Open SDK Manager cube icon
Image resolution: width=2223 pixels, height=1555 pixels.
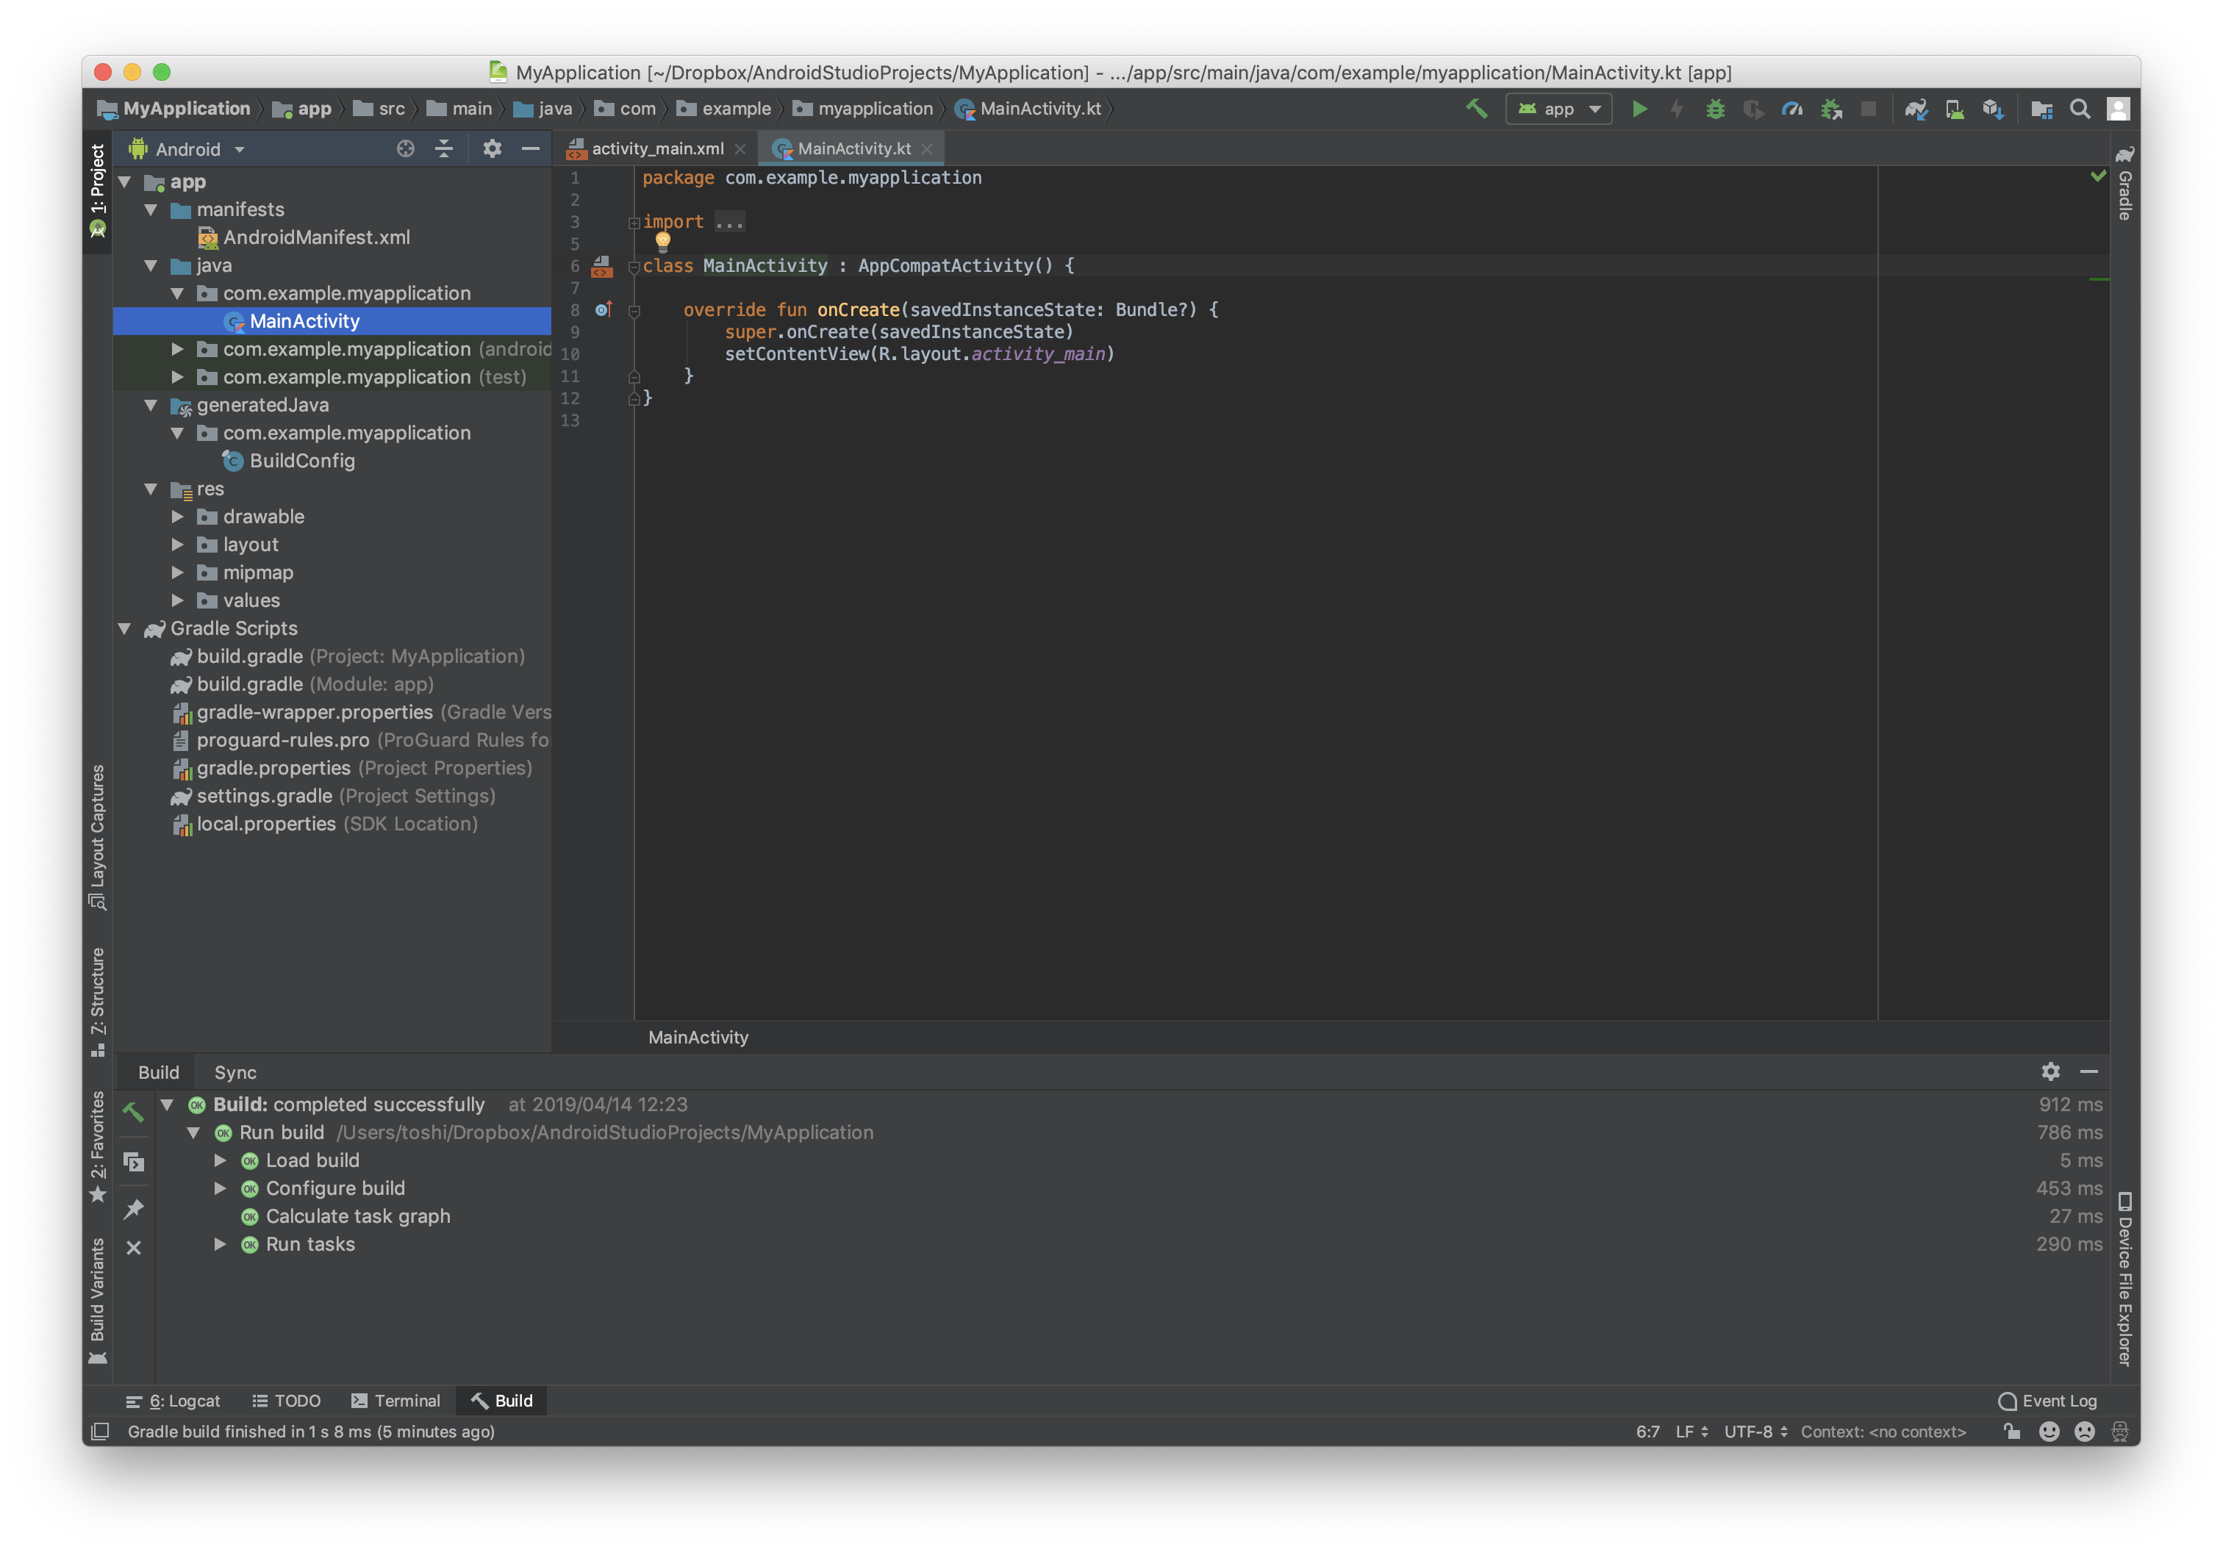click(x=1993, y=108)
